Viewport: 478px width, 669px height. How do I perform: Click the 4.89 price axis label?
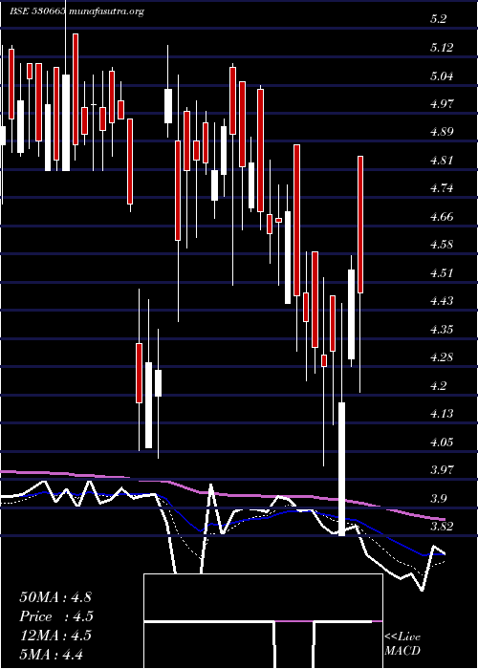(x=442, y=132)
